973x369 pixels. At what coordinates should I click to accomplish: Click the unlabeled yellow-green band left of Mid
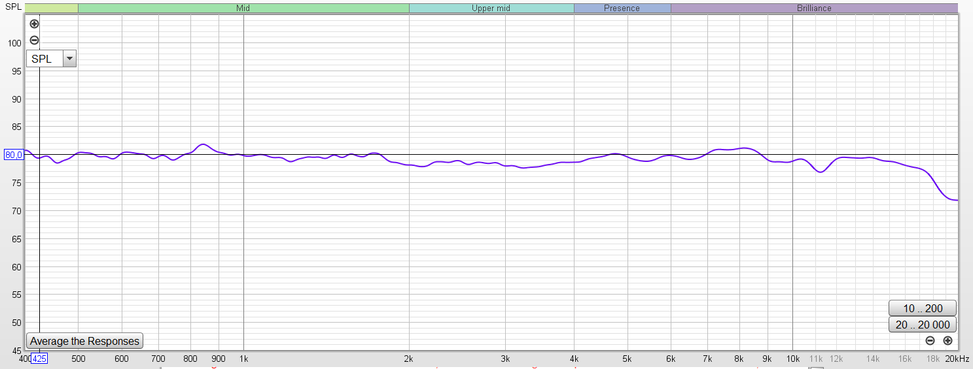[51, 8]
